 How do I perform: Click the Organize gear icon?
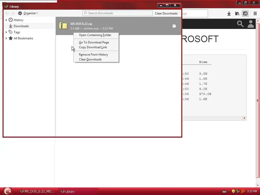tap(20, 13)
